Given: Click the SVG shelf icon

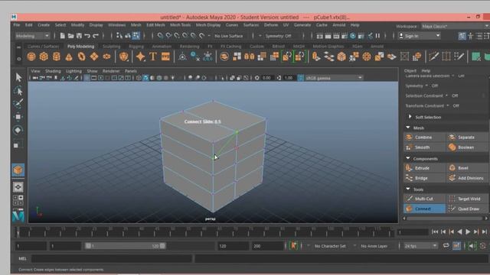Looking at the screenshot, I should 165,57.
